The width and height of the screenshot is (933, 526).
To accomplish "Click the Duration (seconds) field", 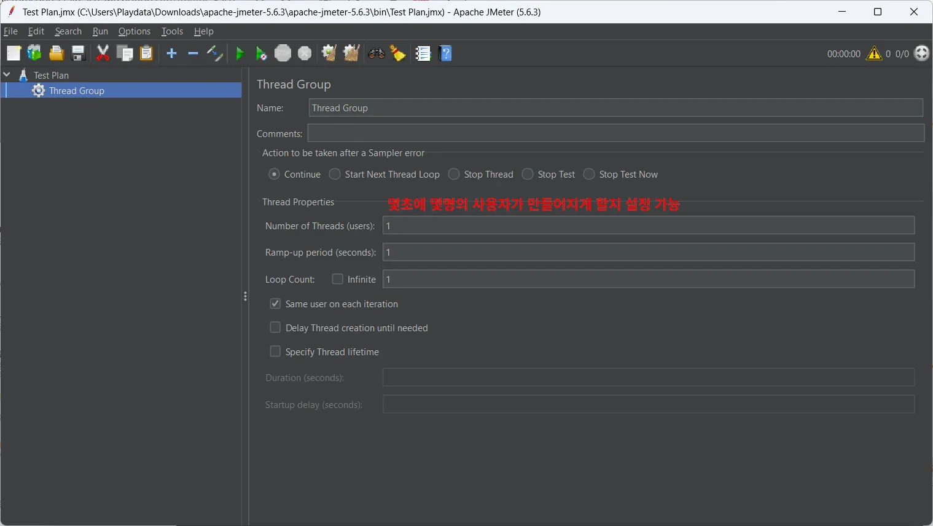I will point(649,377).
